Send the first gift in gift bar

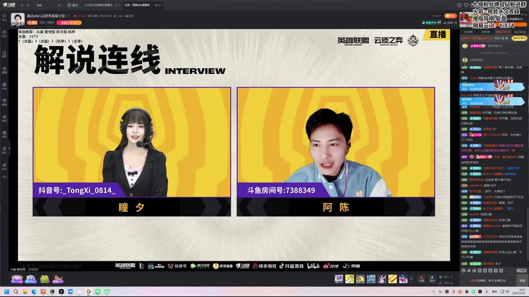coord(339,279)
